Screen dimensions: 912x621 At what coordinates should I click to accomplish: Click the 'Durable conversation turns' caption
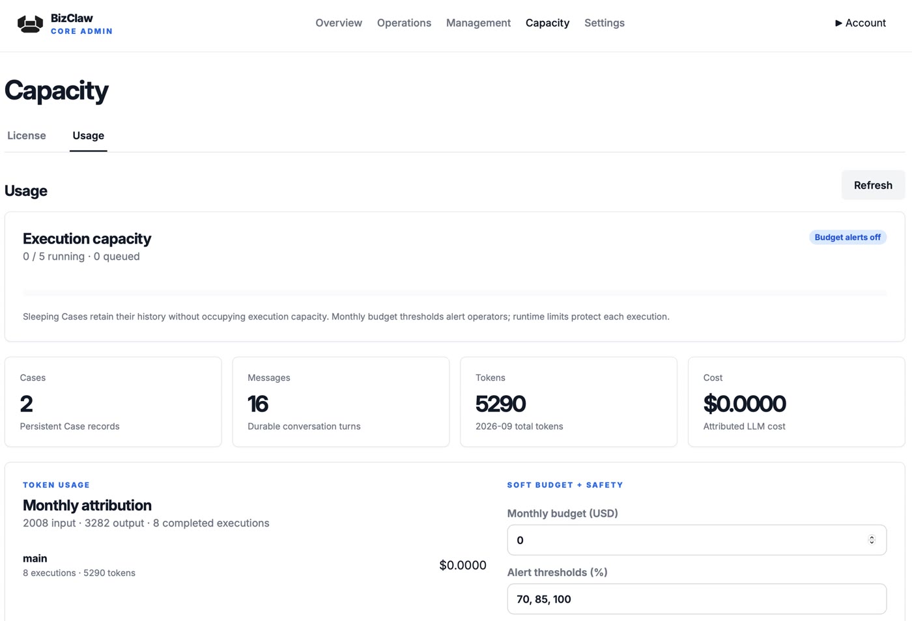(x=304, y=426)
